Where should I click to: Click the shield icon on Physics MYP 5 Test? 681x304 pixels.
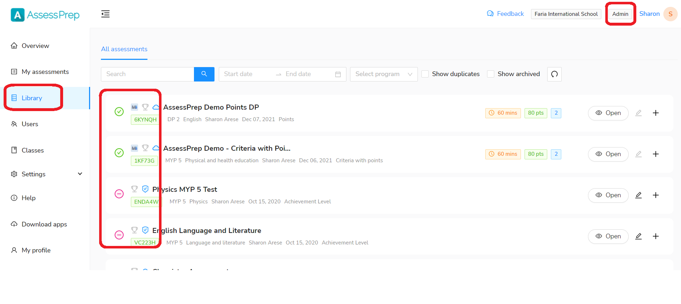145,189
